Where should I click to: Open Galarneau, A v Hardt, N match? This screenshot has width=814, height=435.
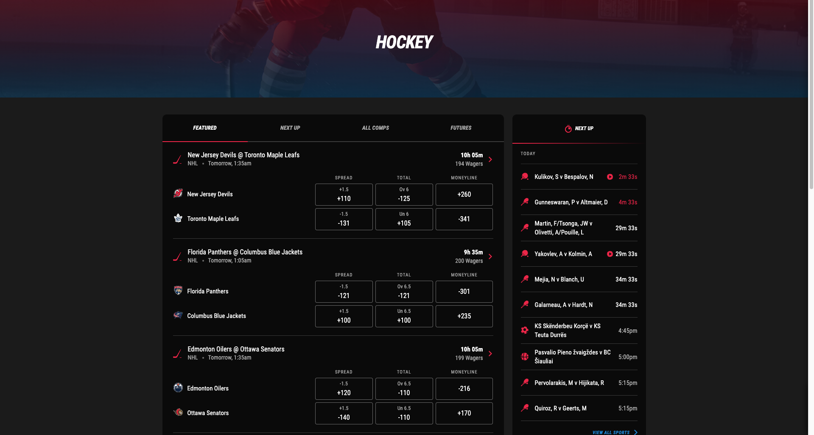click(x=579, y=305)
